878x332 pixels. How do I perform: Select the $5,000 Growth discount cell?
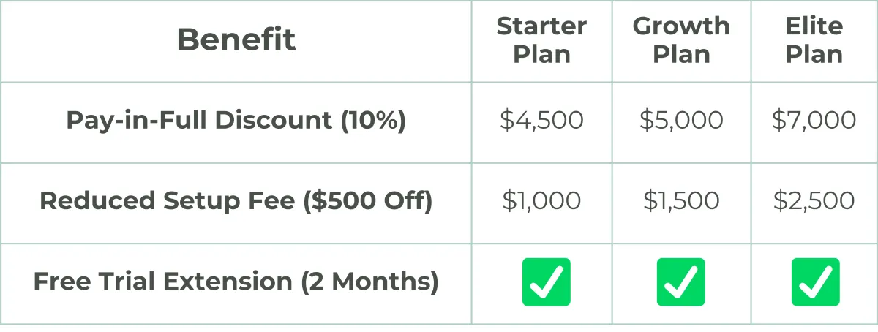pyautogui.click(x=681, y=121)
